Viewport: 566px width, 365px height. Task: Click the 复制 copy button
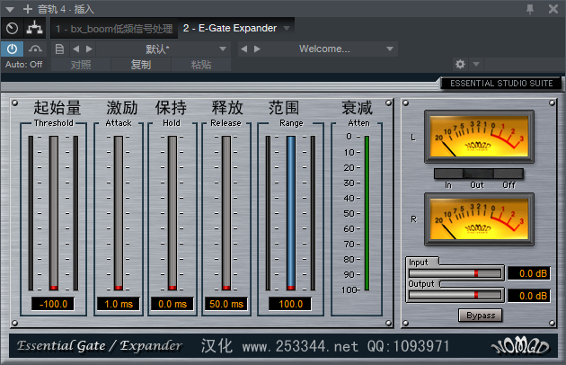[141, 65]
